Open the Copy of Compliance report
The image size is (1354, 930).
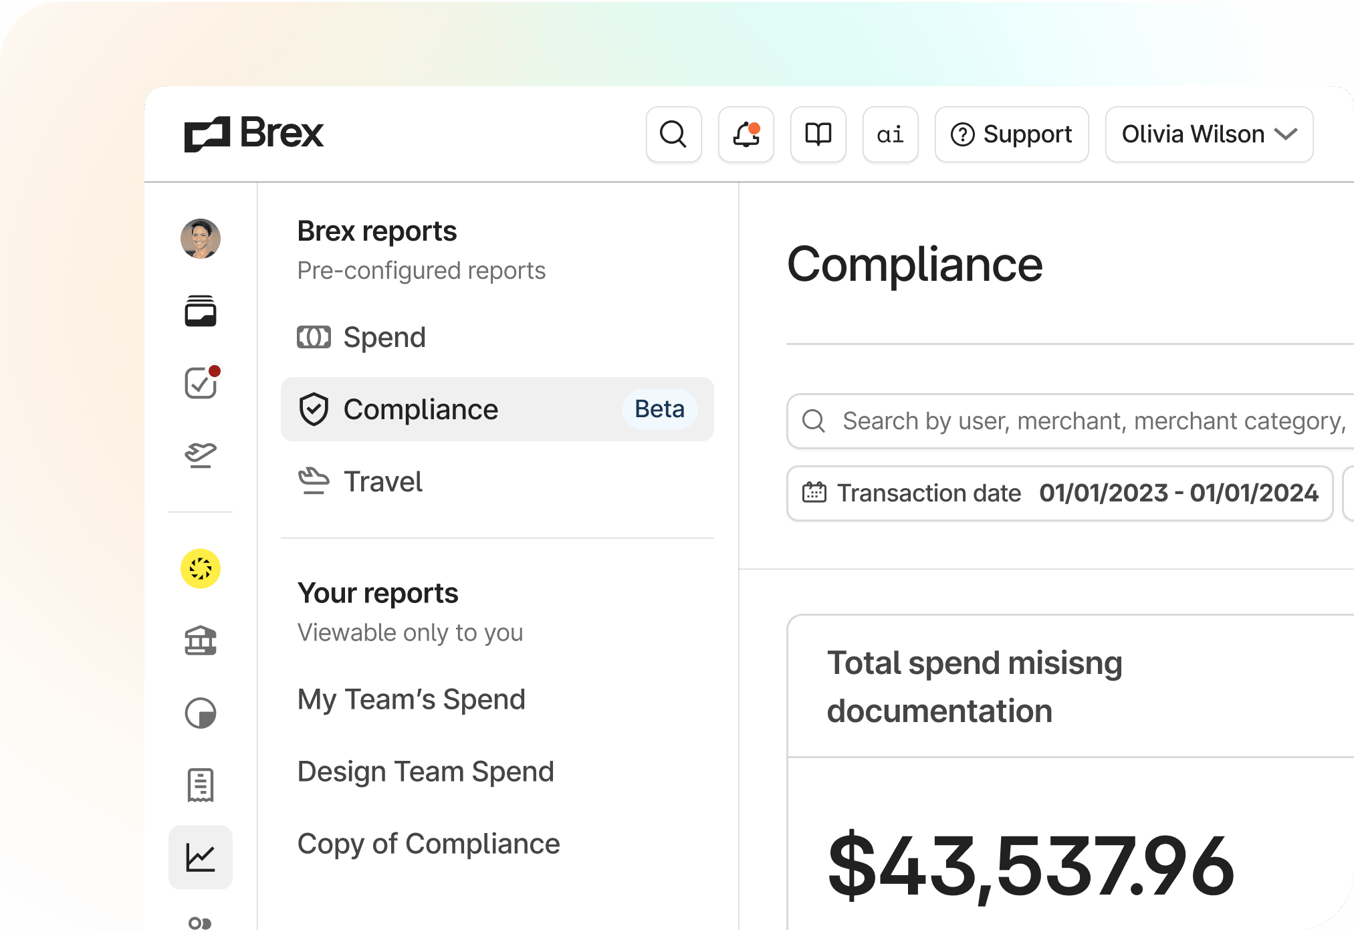428,844
